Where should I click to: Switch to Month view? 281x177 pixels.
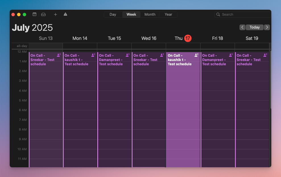pos(150,14)
